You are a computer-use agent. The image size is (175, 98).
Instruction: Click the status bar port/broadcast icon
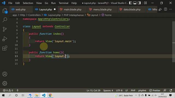[17, 90]
